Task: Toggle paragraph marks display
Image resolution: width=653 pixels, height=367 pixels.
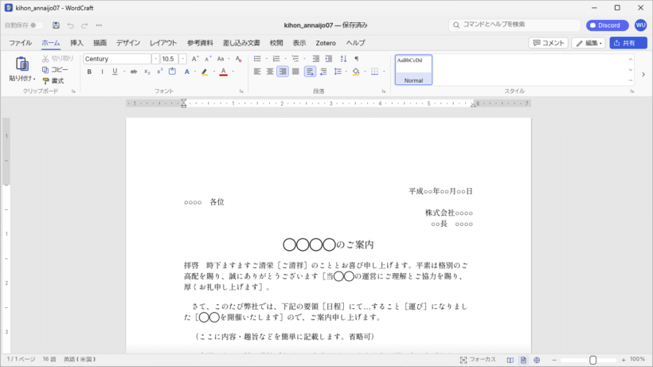Action: pyautogui.click(x=357, y=59)
